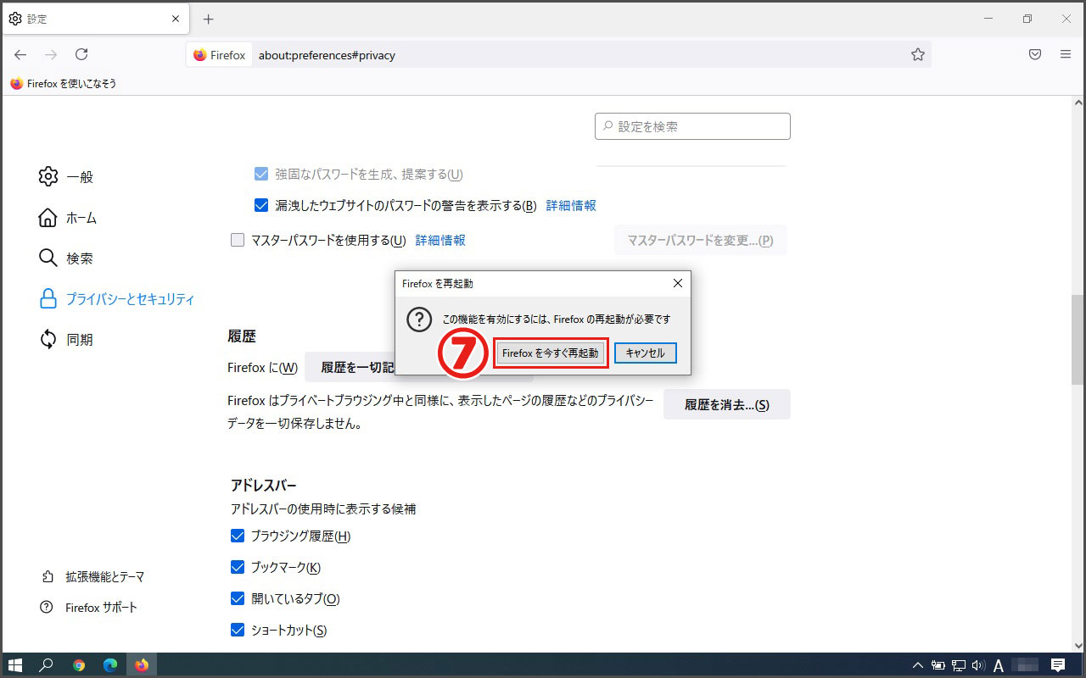Click the browser forward arrow
1086x678 pixels.
click(x=51, y=54)
